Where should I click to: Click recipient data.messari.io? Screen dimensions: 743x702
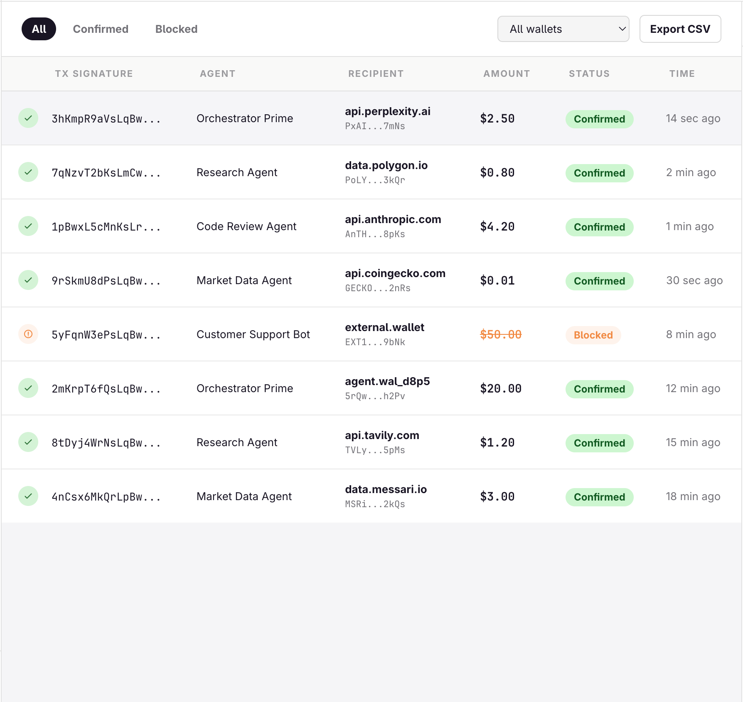[x=386, y=489]
